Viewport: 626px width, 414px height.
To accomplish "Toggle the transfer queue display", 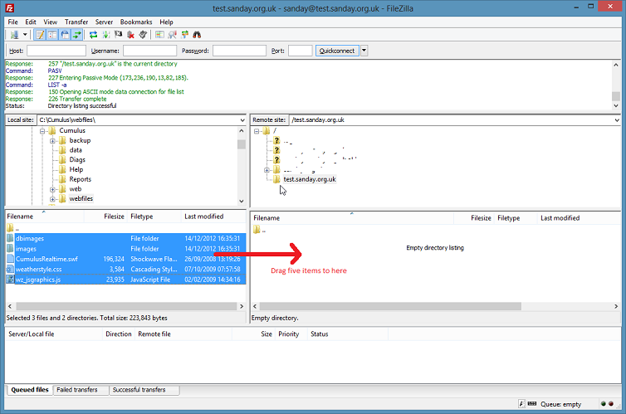I will point(76,35).
